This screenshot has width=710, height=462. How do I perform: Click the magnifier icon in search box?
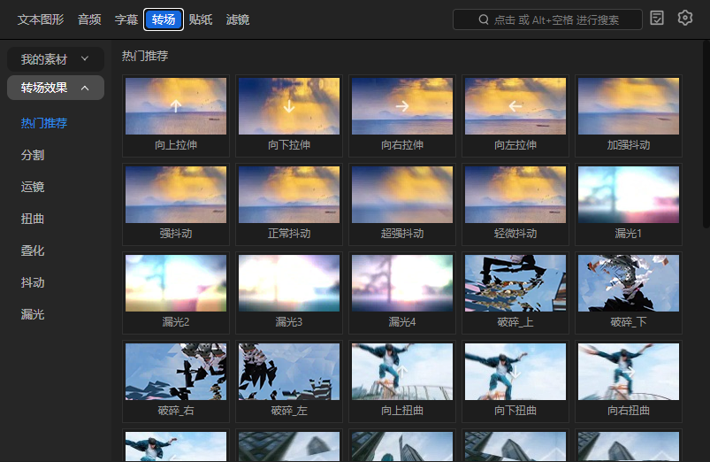(484, 19)
